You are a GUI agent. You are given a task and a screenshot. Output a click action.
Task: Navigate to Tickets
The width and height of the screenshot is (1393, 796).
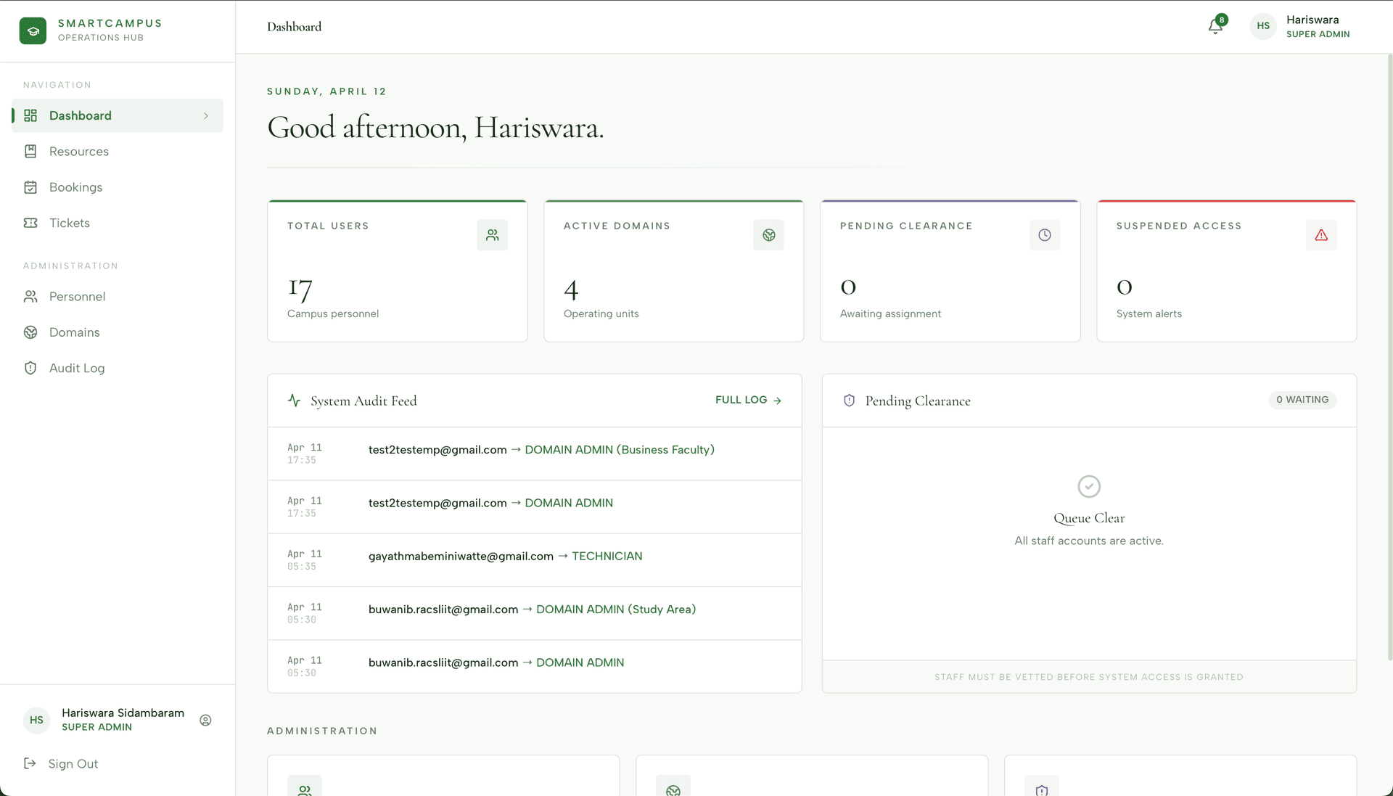[118, 223]
